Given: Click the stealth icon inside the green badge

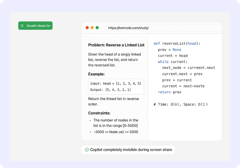Looking at the screenshot, I should 22,26.
